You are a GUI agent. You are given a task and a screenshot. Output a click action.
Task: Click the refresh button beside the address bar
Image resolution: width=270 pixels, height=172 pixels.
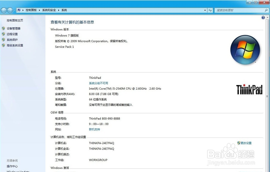[210, 10]
